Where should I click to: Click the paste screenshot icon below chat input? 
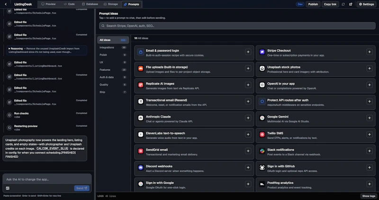tap(8, 188)
